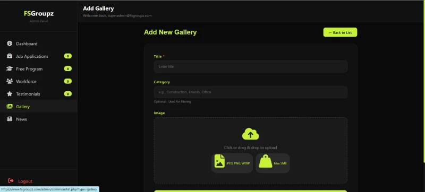Click the Testimonials star icon

pyautogui.click(x=10, y=94)
